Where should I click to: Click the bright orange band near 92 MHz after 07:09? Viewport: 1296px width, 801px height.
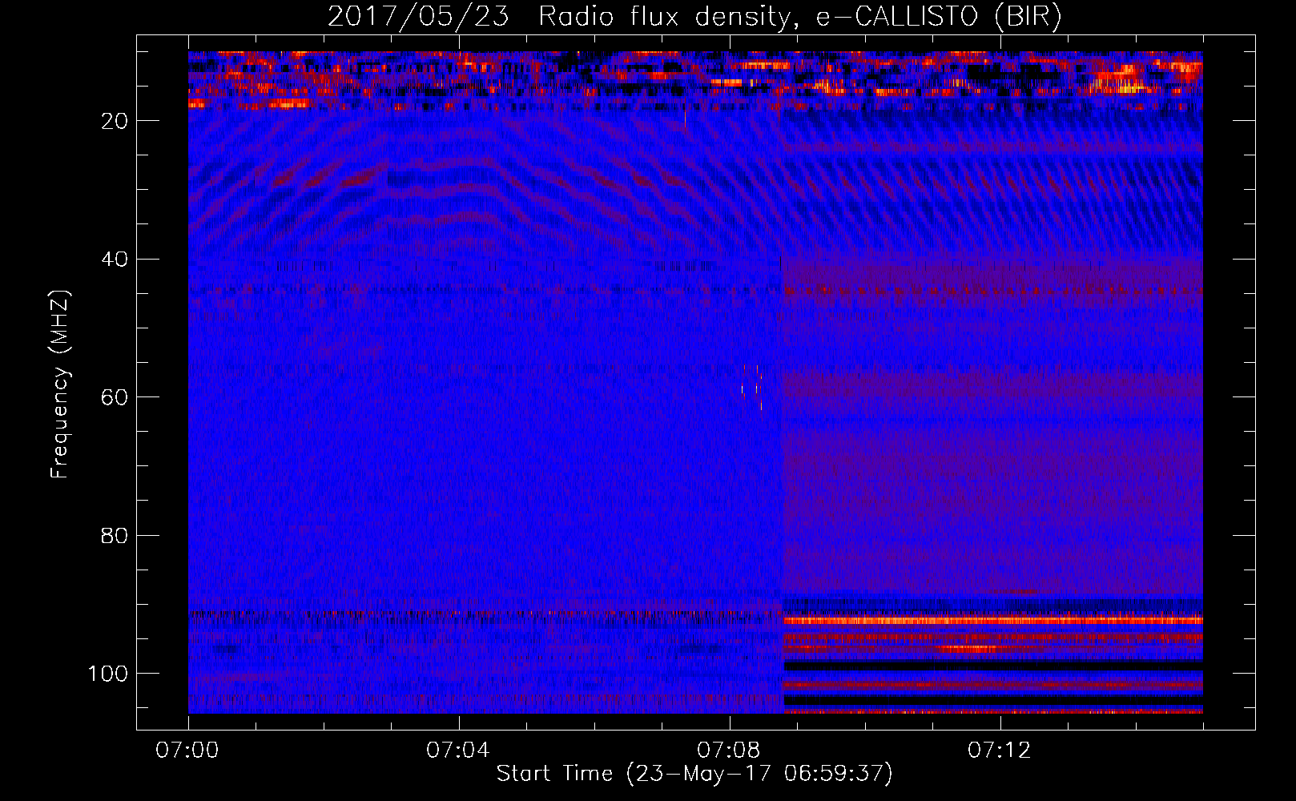tap(992, 620)
